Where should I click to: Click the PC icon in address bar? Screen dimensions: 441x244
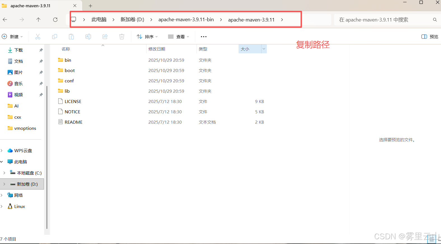tap(73, 20)
